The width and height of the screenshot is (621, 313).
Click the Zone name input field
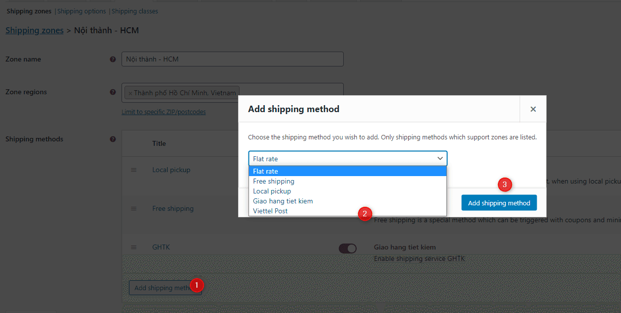click(232, 59)
